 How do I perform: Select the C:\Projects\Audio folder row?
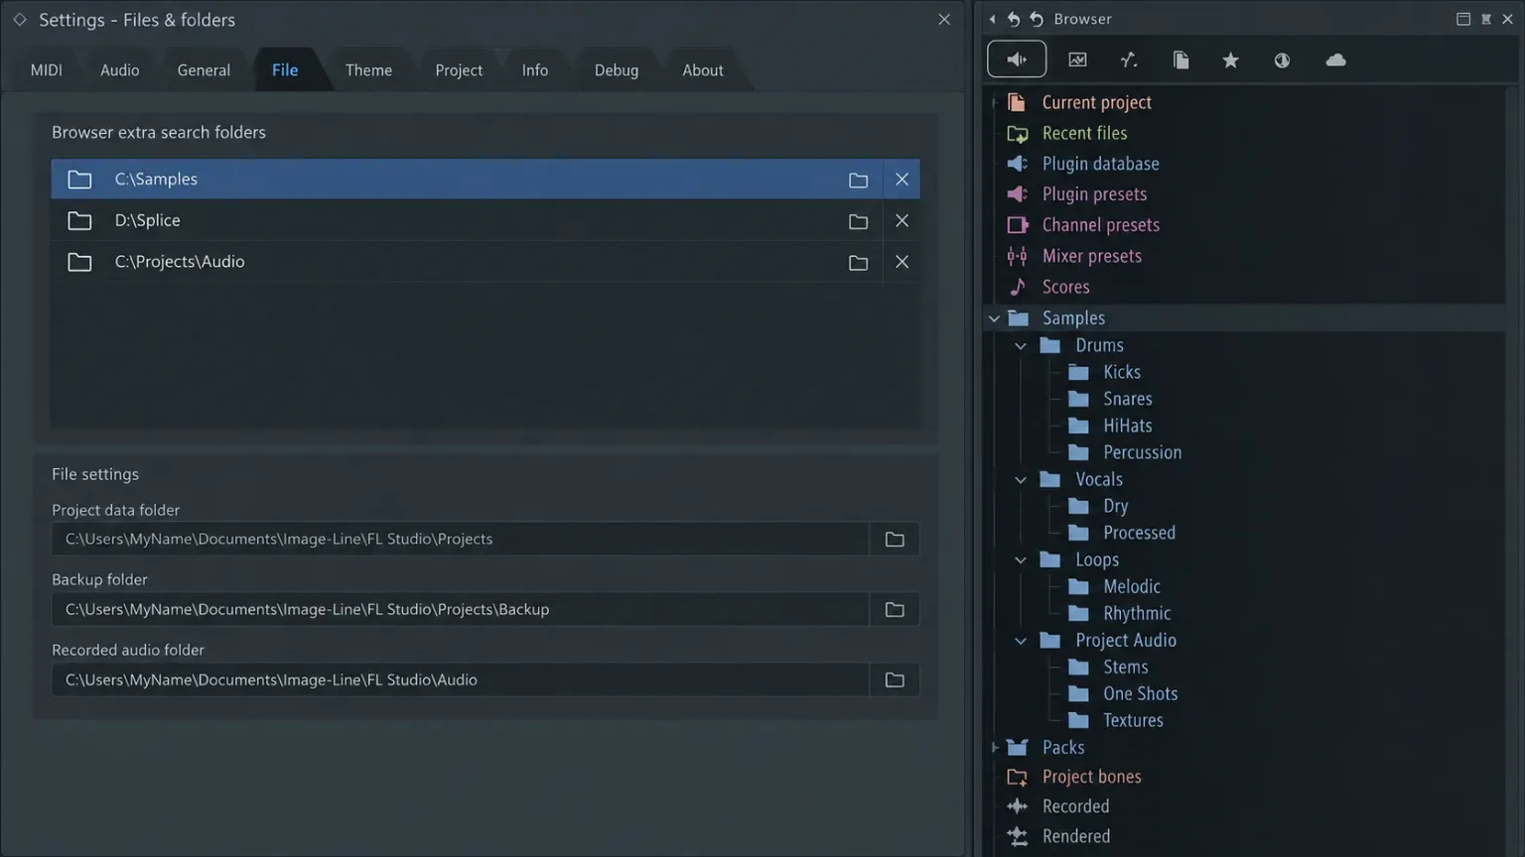[x=485, y=262]
